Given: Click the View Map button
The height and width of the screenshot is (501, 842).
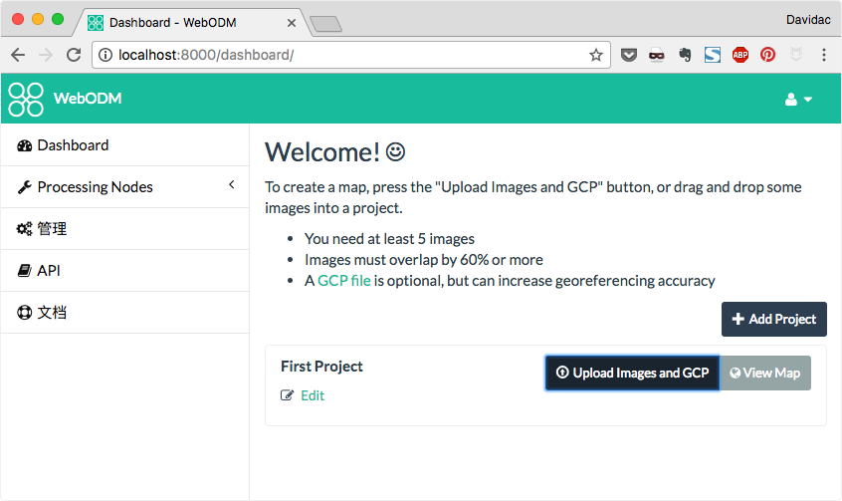Looking at the screenshot, I should click(765, 374).
